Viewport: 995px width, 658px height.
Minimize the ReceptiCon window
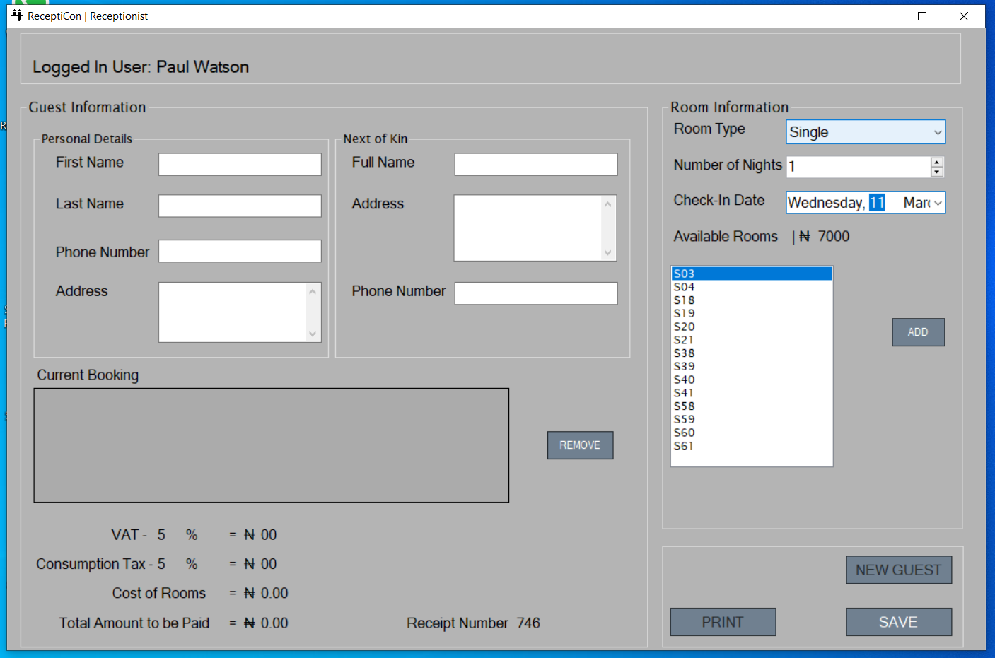(881, 16)
